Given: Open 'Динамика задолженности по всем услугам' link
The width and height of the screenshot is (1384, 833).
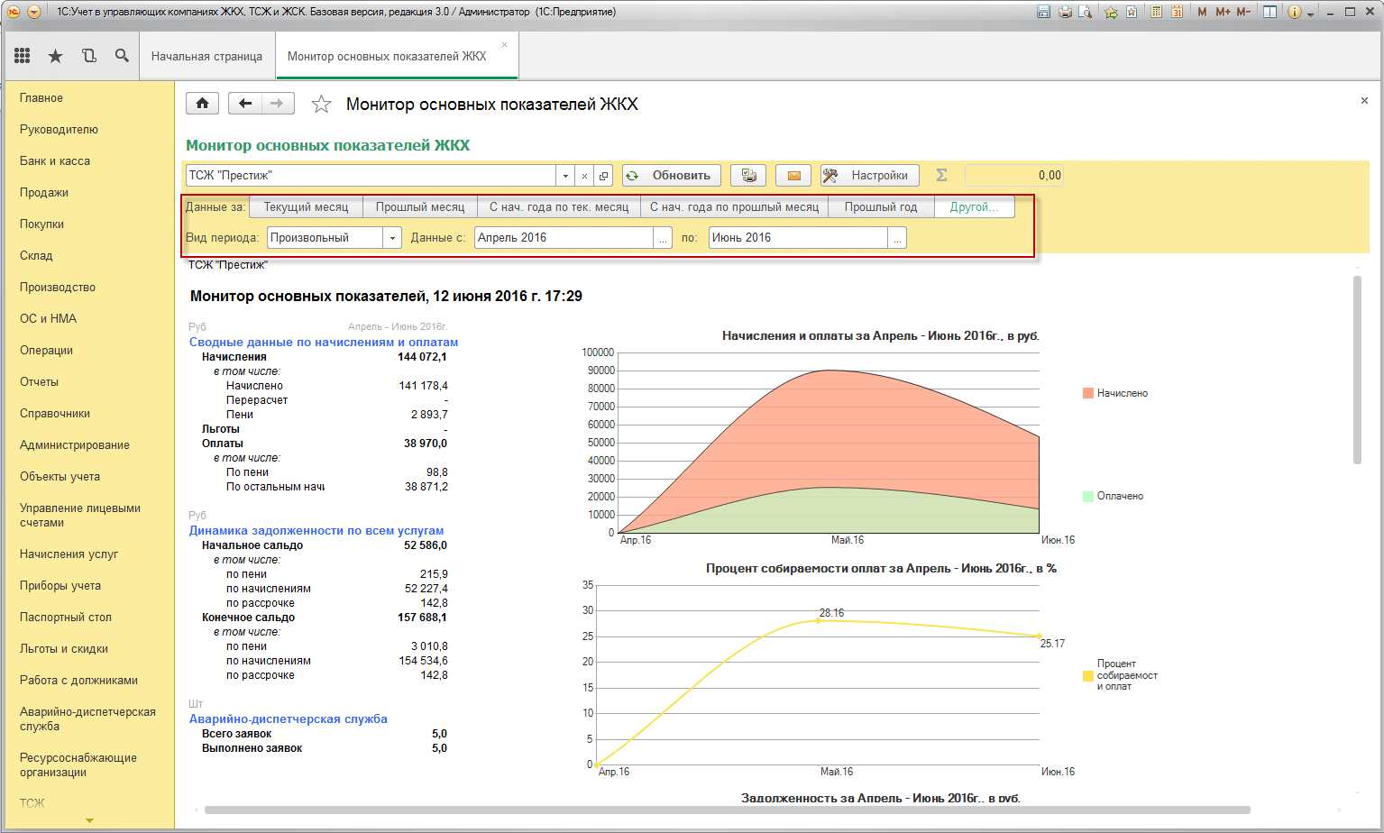Looking at the screenshot, I should coord(316,531).
